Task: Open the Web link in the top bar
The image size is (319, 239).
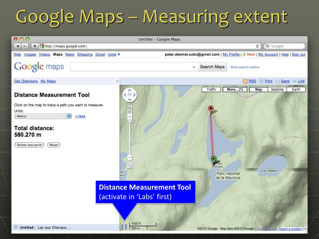Action: (17, 54)
